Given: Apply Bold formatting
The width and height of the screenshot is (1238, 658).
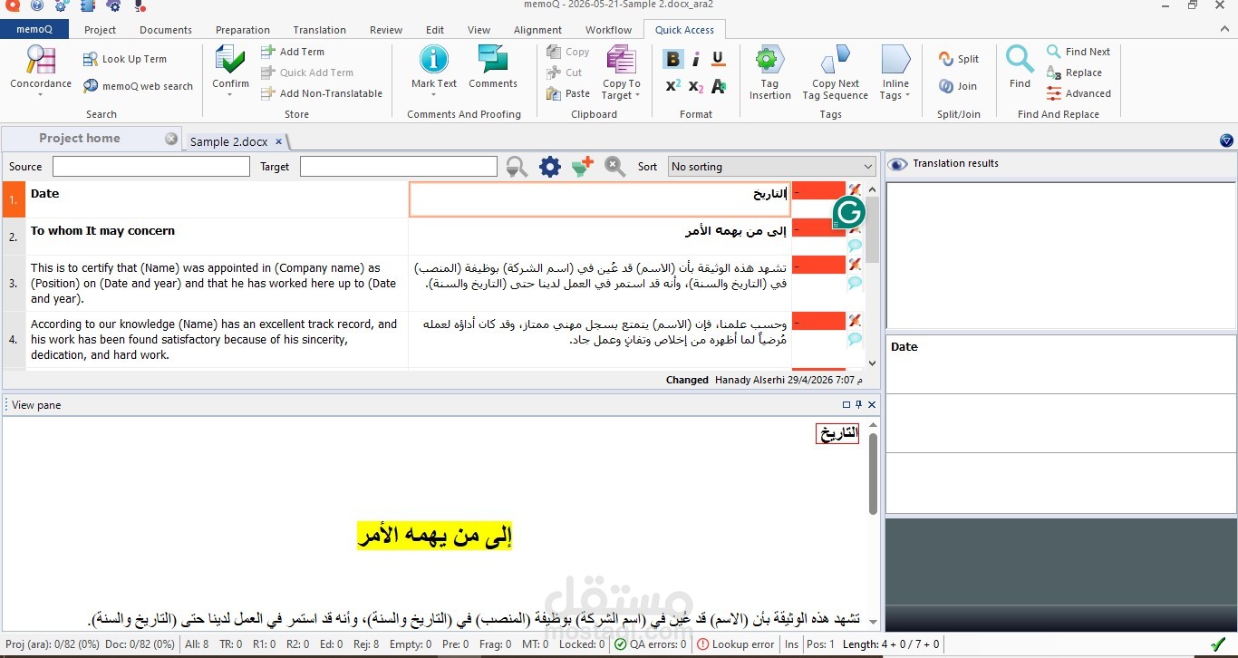Looking at the screenshot, I should click(x=672, y=60).
